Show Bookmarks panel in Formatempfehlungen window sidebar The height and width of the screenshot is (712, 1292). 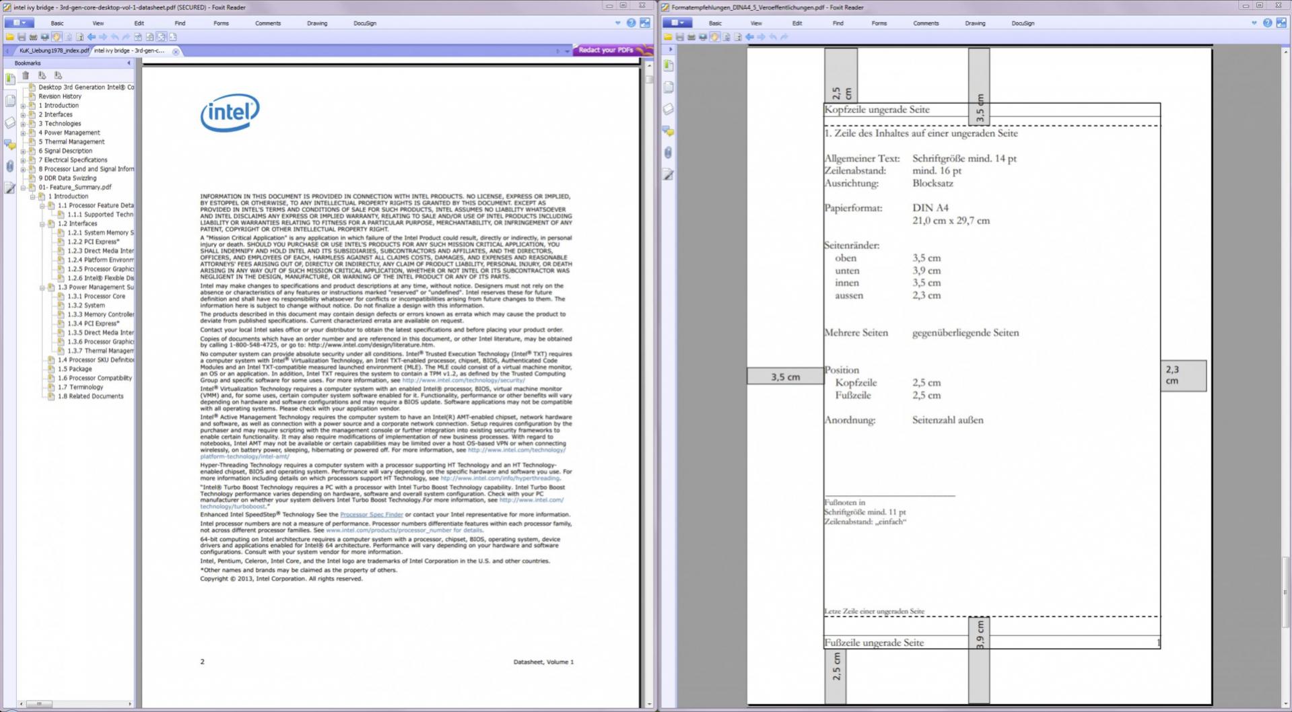668,65
